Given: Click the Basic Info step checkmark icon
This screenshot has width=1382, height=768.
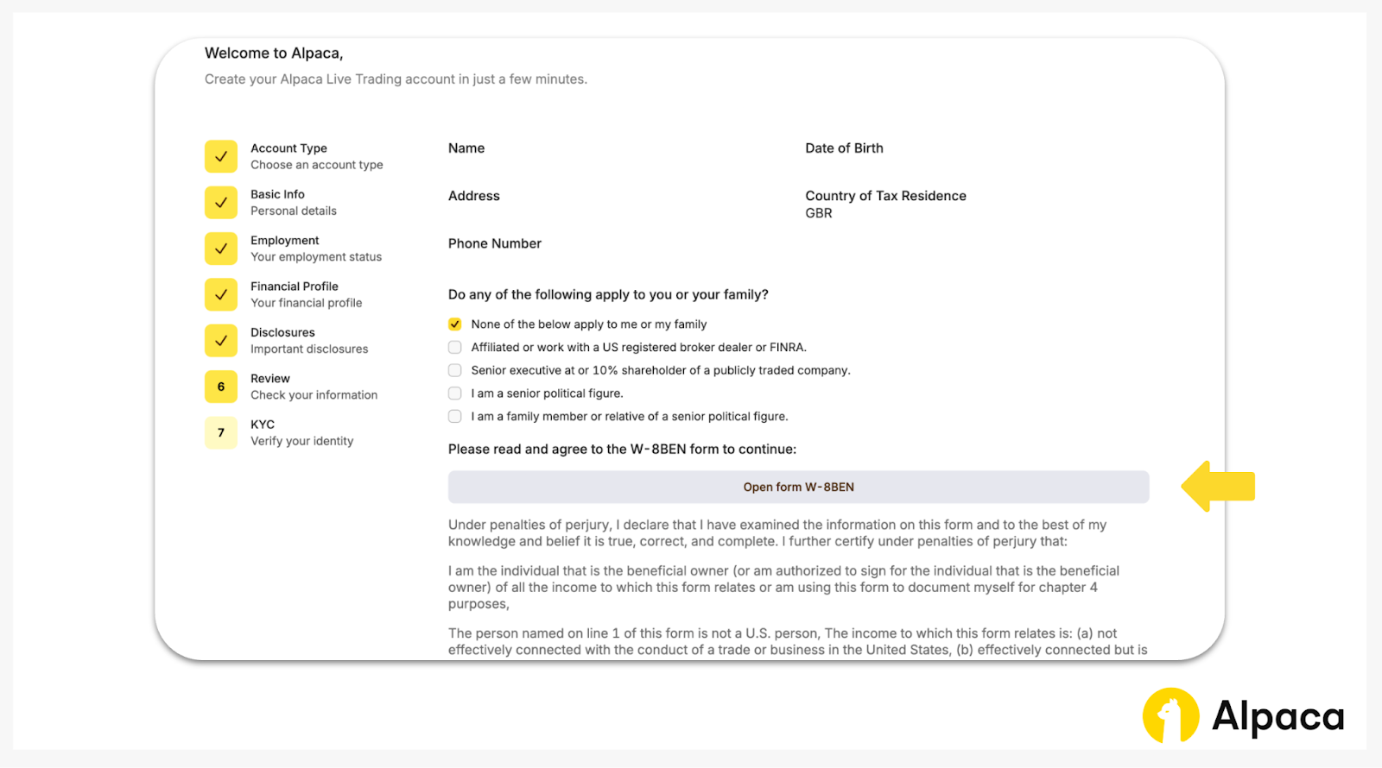Looking at the screenshot, I should [x=221, y=203].
